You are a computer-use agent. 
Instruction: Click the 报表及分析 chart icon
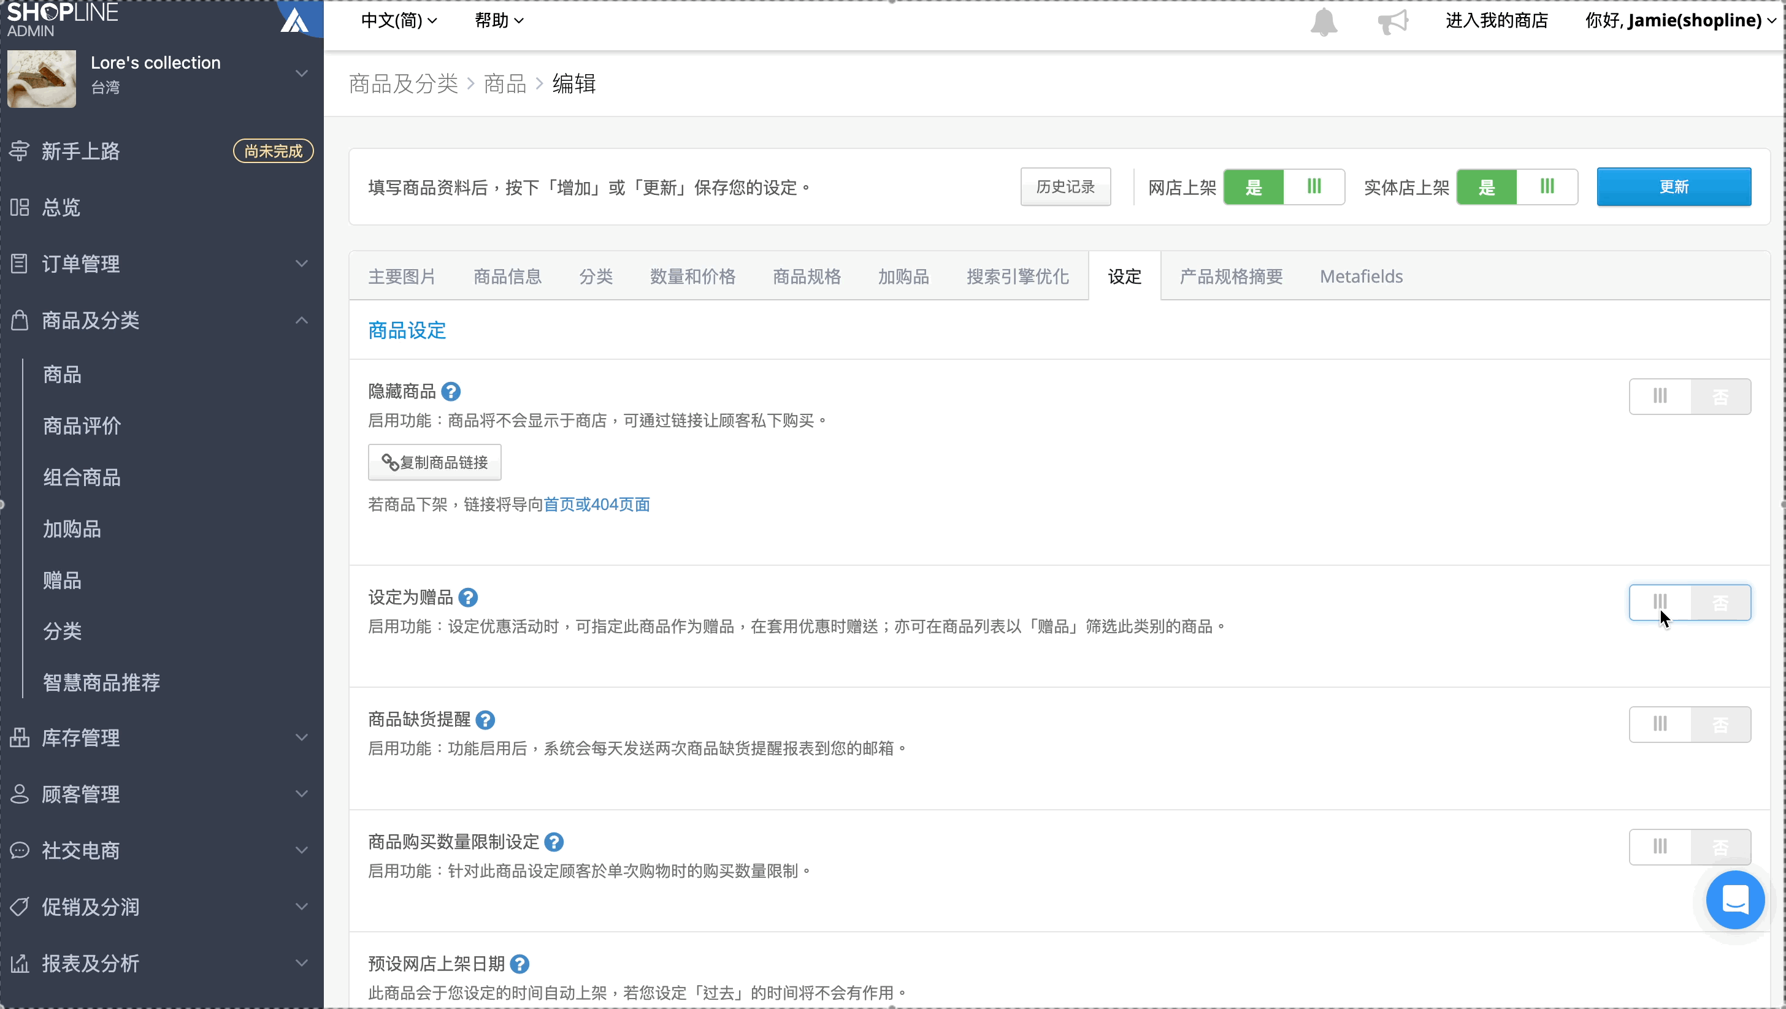(20, 963)
